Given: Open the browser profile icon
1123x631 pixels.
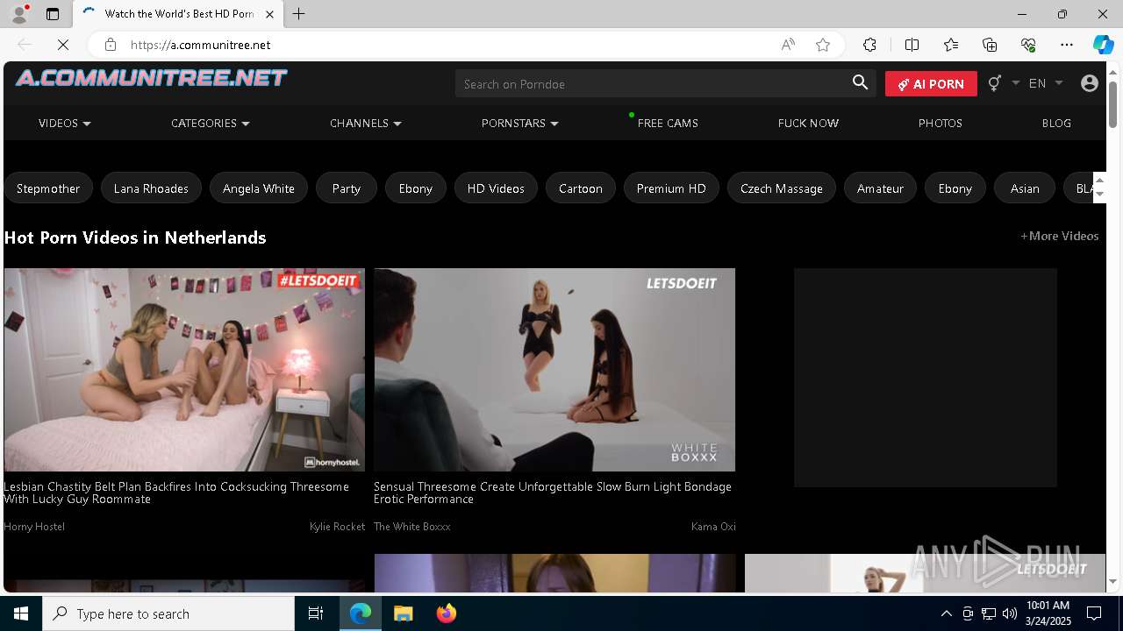Looking at the screenshot, I should pos(19,14).
